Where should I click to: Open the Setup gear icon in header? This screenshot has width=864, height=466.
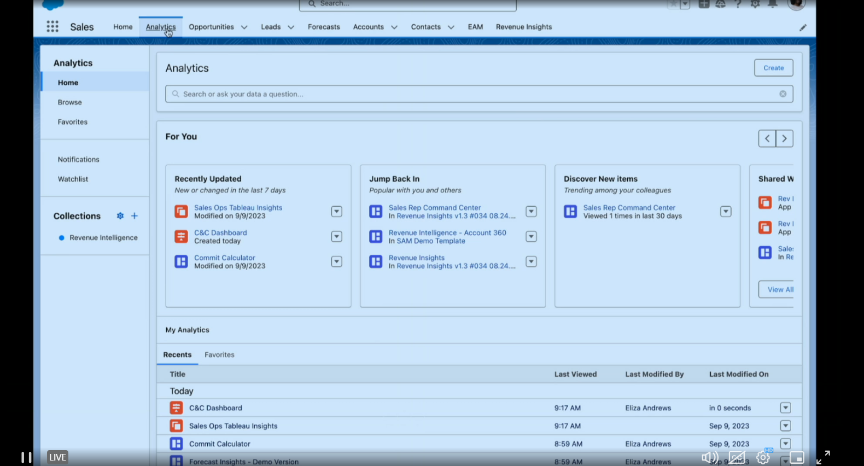tap(755, 4)
